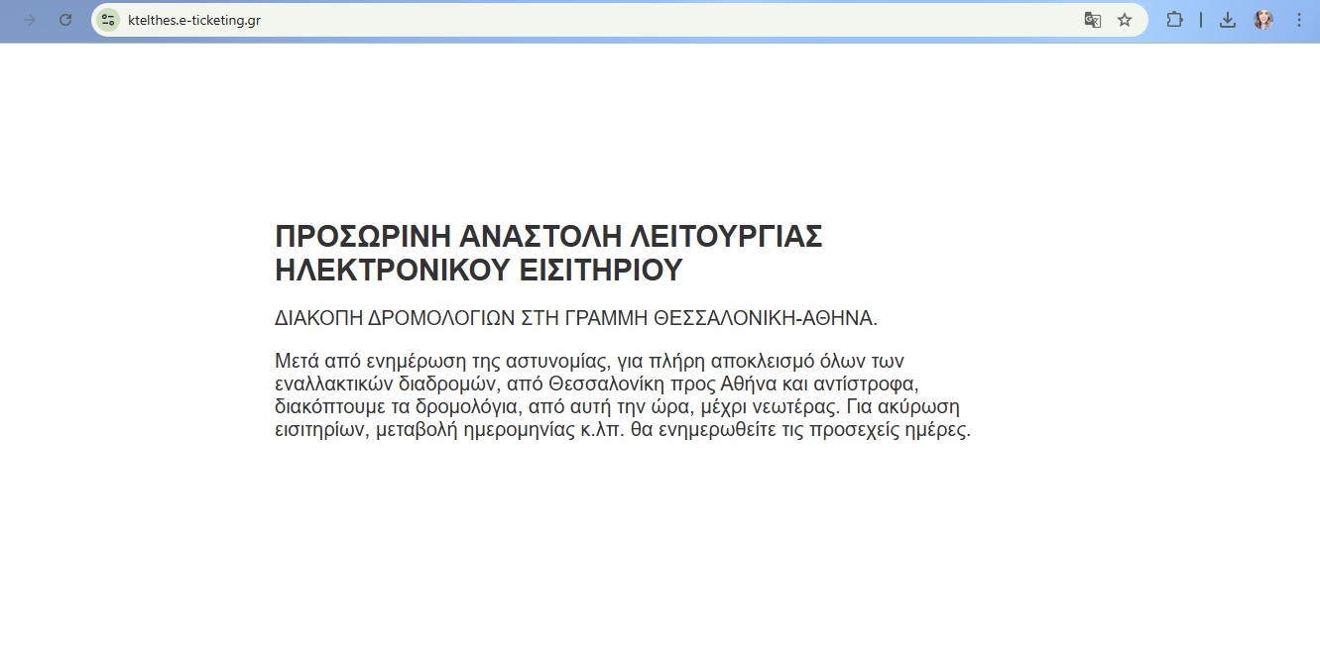Show the browser downloads
The image size is (1320, 659).
click(1228, 20)
